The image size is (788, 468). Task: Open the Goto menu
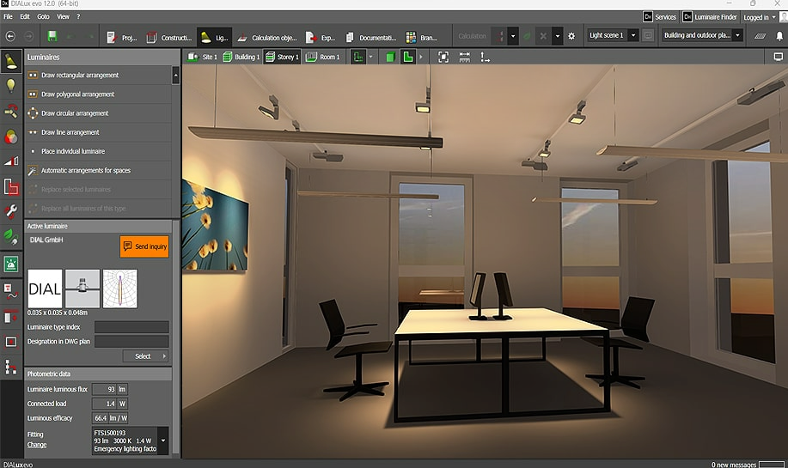pos(43,16)
